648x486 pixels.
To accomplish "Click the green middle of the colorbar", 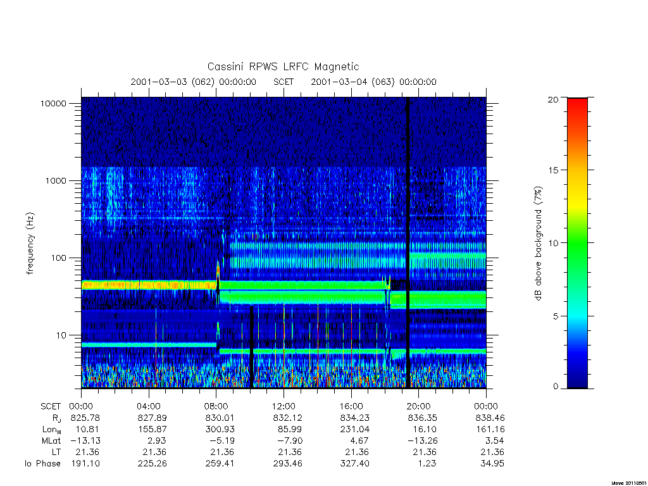I will click(x=577, y=243).
